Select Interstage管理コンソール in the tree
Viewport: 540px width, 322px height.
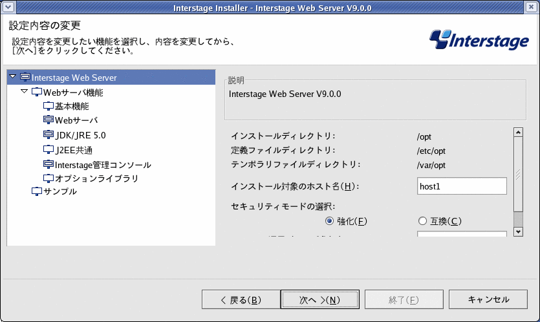[103, 165]
